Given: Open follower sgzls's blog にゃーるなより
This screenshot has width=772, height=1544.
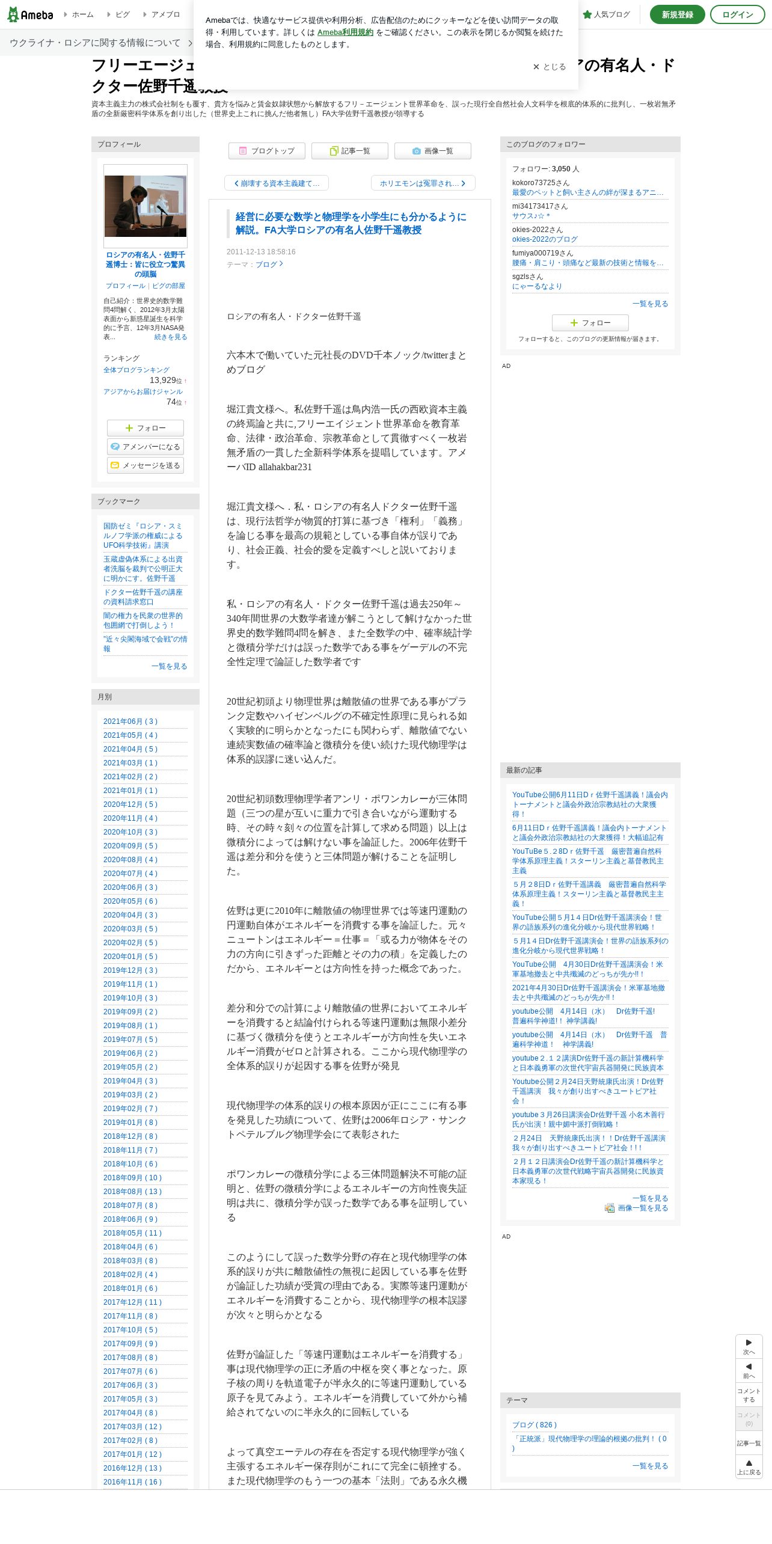Looking at the screenshot, I should point(537,287).
